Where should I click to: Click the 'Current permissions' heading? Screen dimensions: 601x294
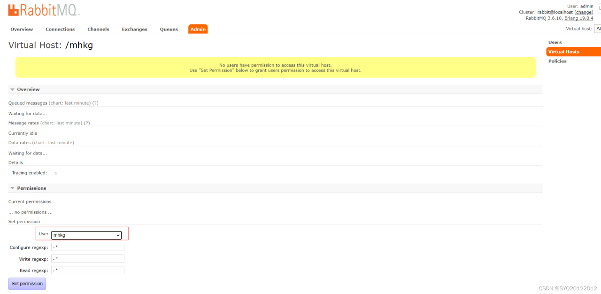[x=30, y=201]
